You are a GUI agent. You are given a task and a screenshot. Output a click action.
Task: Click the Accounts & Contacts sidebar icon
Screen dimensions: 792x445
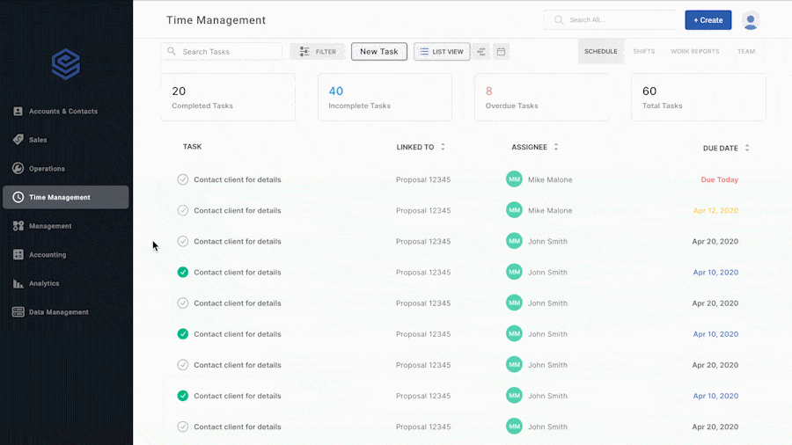point(18,112)
